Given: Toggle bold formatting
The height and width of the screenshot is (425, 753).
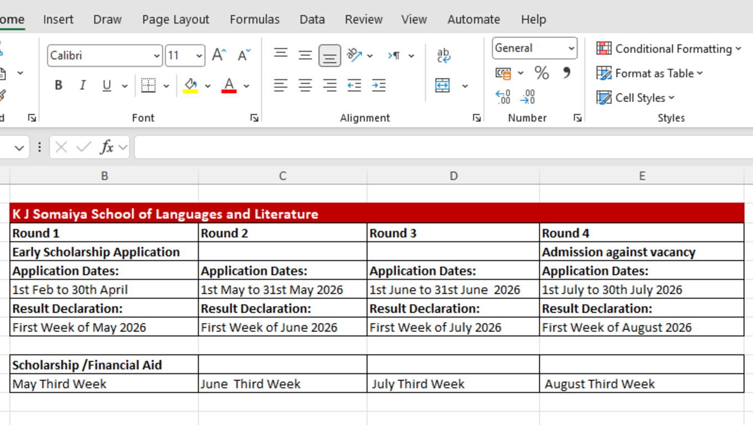Looking at the screenshot, I should 58,85.
